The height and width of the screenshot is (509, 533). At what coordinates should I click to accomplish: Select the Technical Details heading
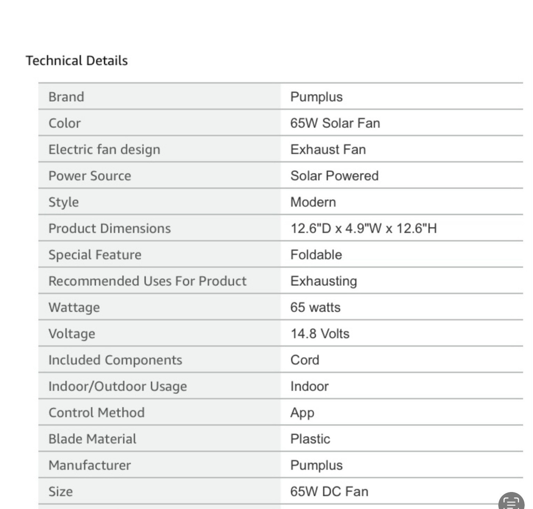tap(77, 61)
